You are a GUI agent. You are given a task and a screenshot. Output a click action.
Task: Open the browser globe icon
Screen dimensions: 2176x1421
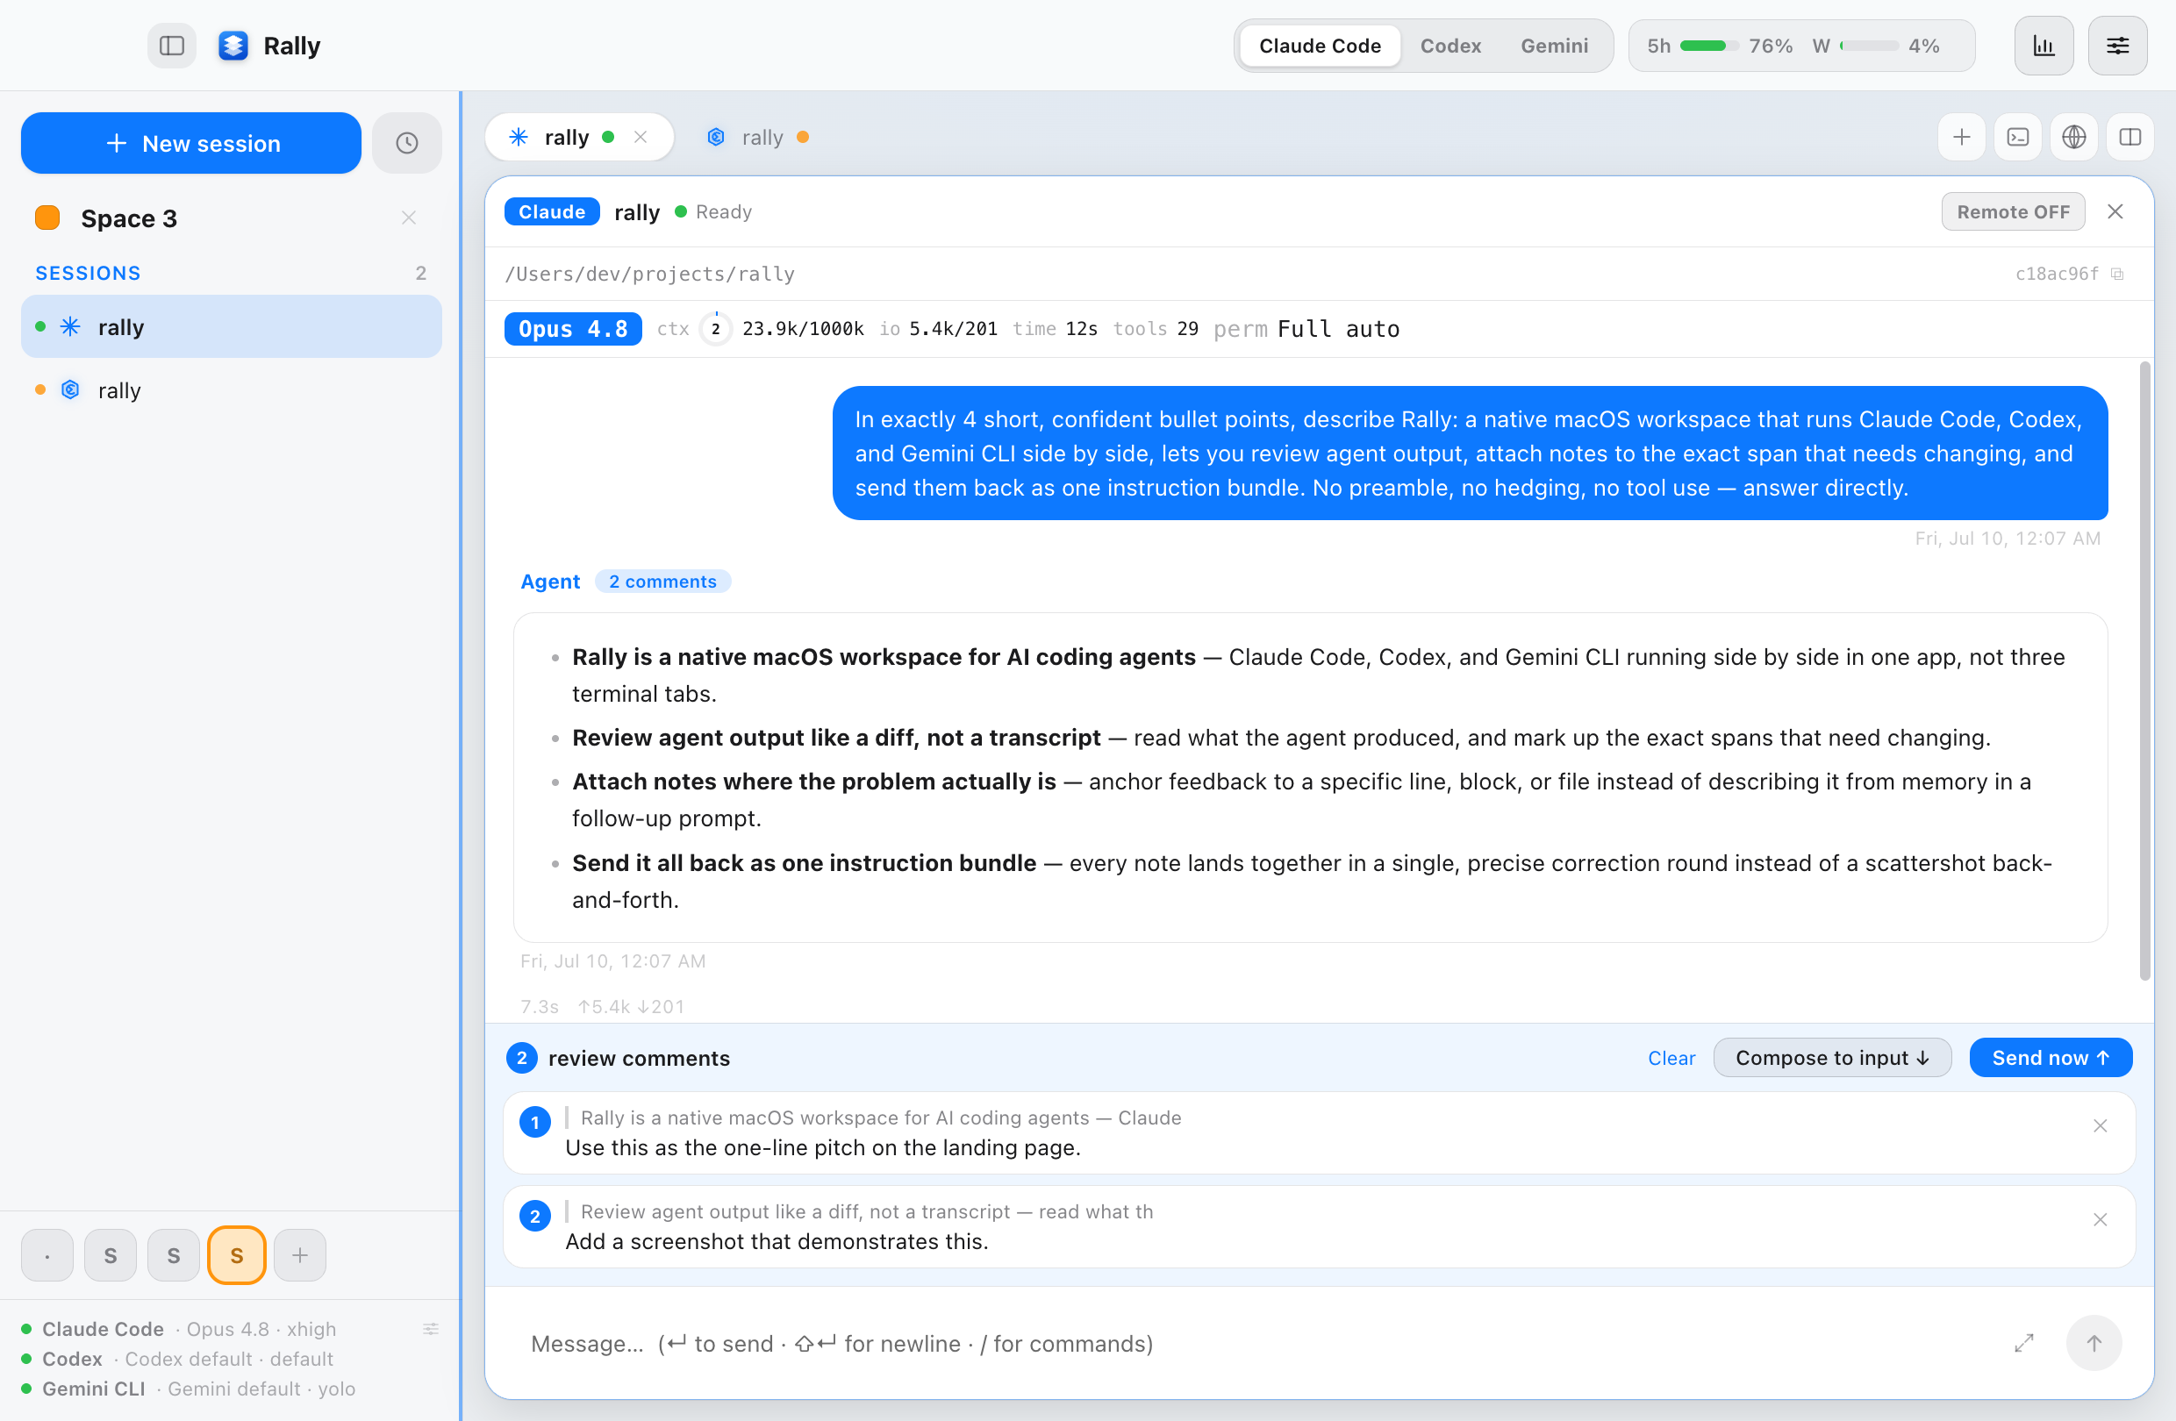pyautogui.click(x=2073, y=137)
